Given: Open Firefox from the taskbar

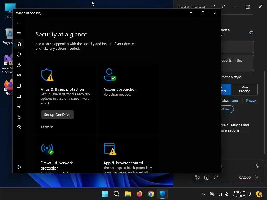Looking at the screenshot, I should tap(139, 194).
